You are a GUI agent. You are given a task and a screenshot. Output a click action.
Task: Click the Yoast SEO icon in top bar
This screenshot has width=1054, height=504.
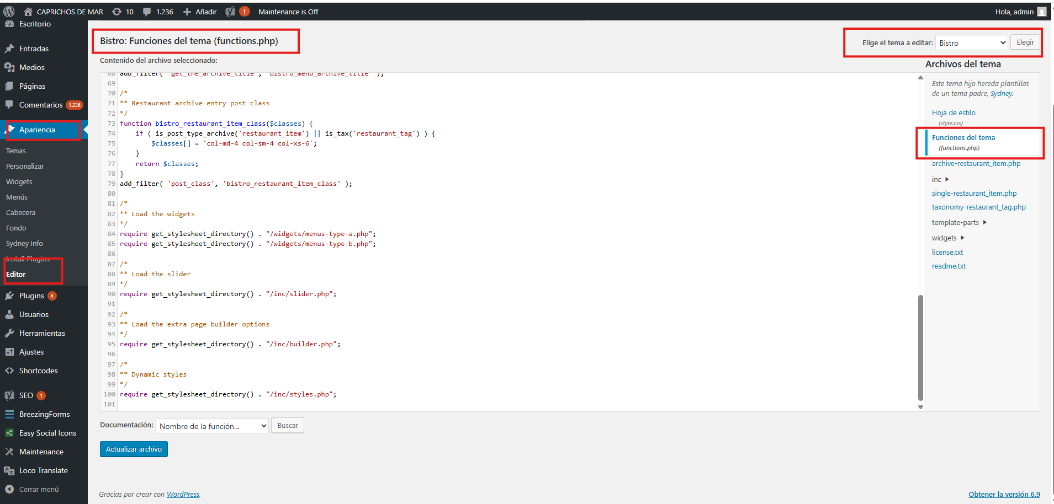(231, 12)
